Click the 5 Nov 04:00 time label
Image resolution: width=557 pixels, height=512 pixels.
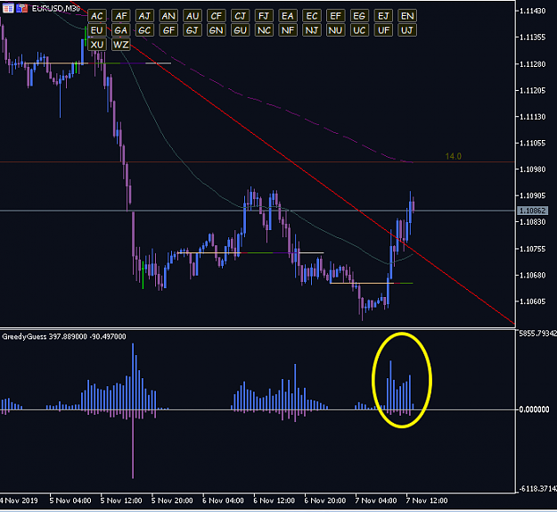(x=70, y=500)
